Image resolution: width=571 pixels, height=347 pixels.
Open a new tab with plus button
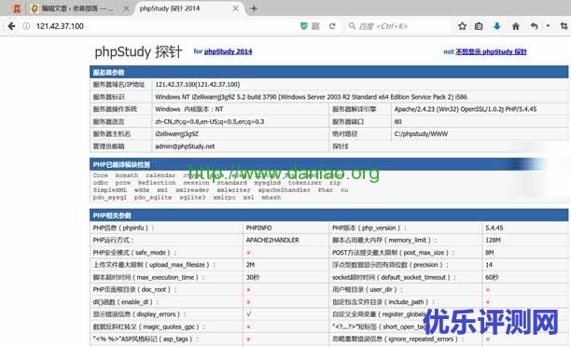[254, 8]
